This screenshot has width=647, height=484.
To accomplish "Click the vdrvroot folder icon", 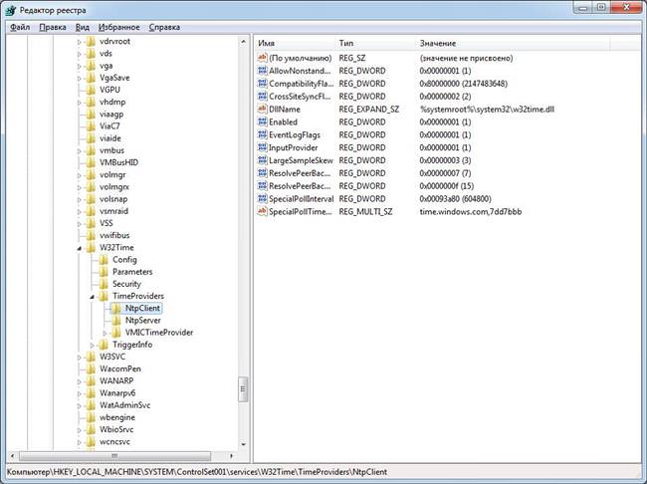I will tap(91, 41).
